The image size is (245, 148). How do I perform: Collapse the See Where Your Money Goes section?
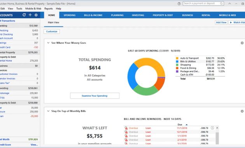click(48, 43)
